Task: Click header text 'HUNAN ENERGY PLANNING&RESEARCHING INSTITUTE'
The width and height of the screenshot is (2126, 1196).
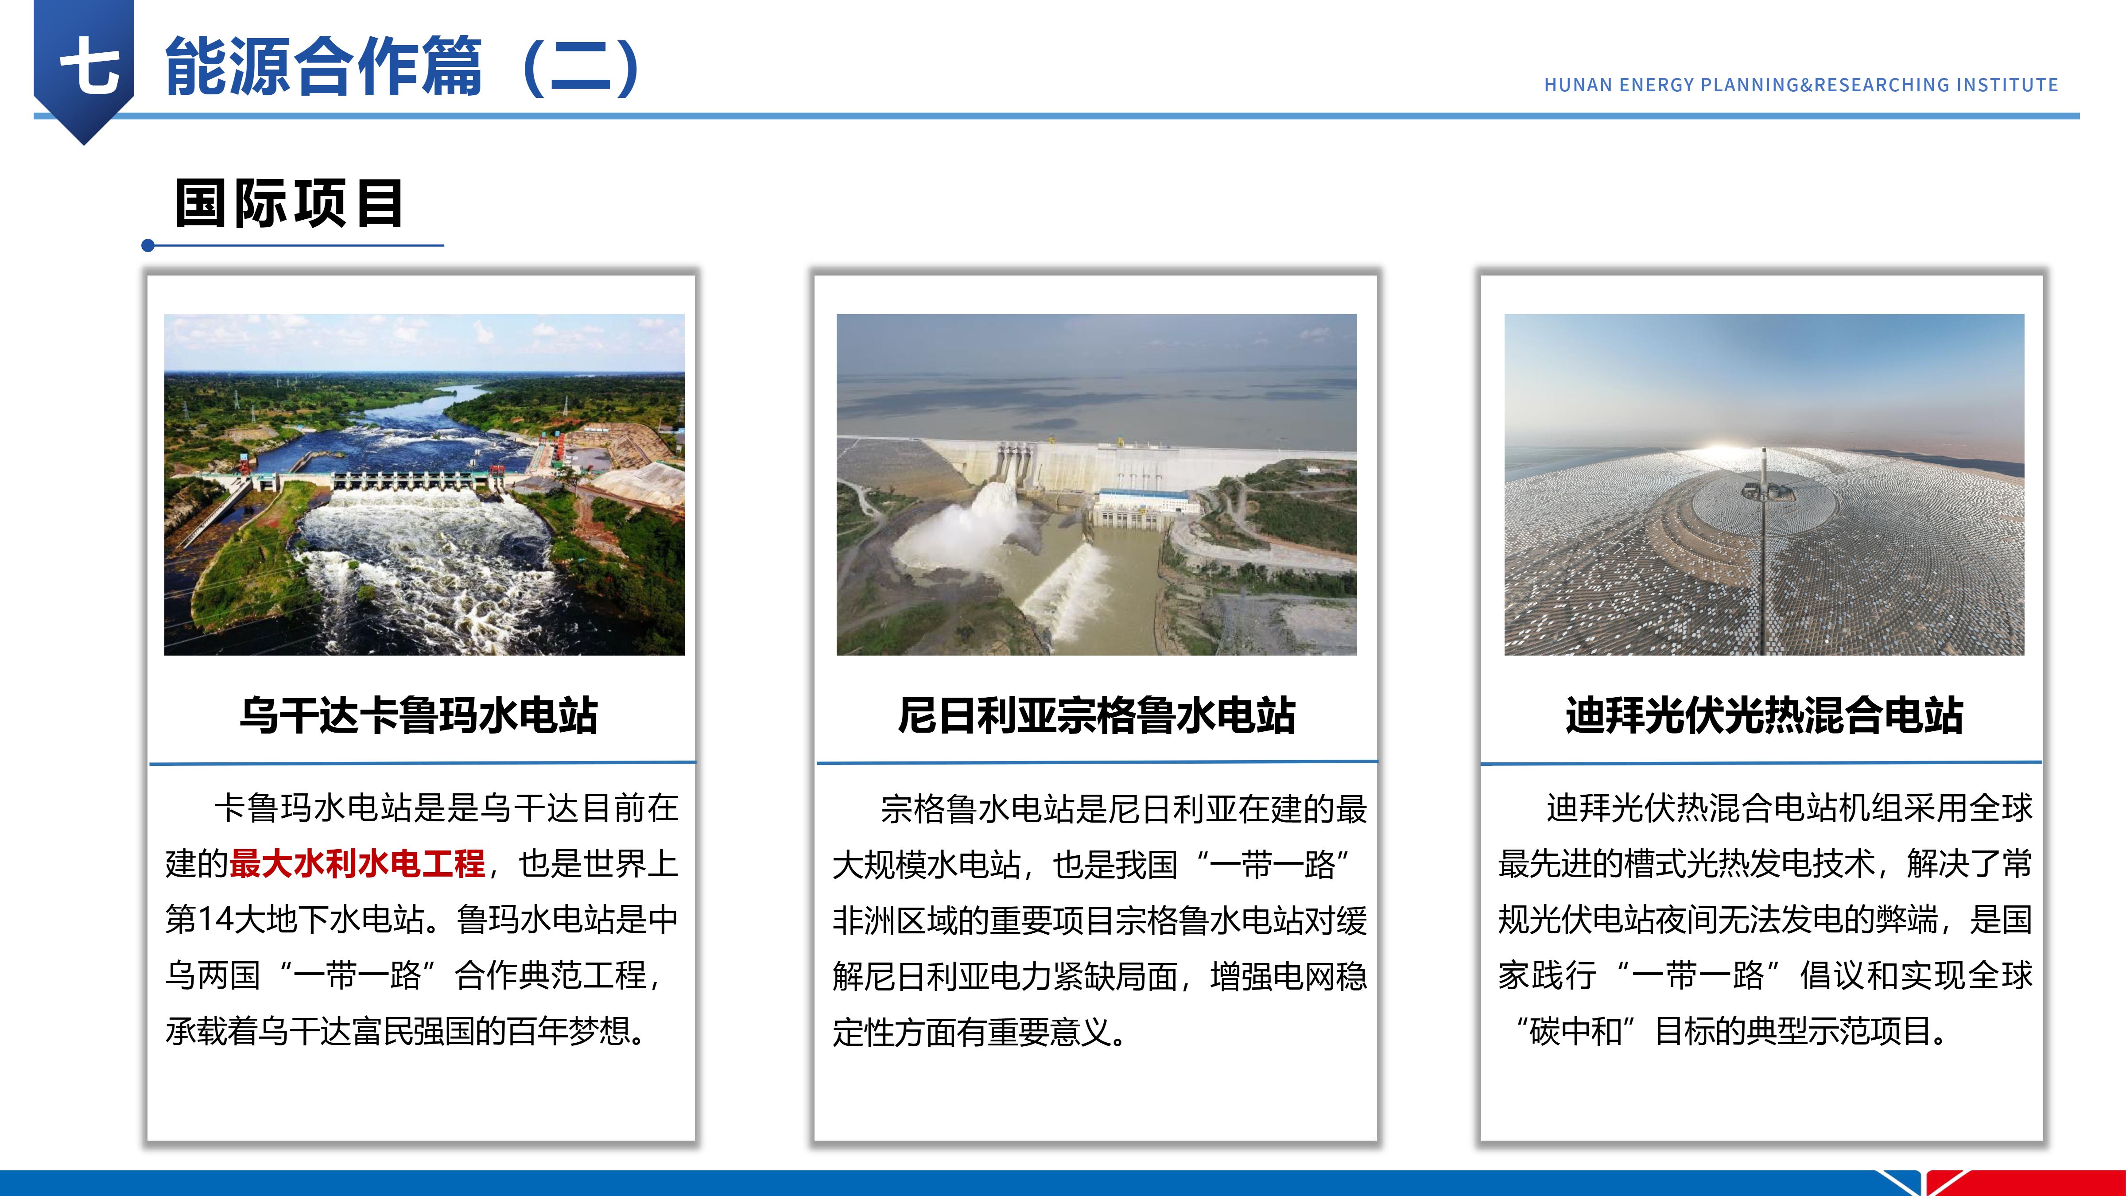Action: click(1801, 85)
